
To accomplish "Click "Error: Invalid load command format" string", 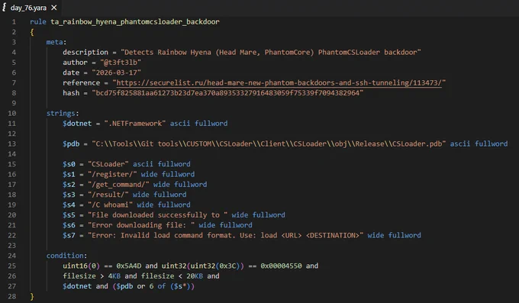I will [225, 235].
